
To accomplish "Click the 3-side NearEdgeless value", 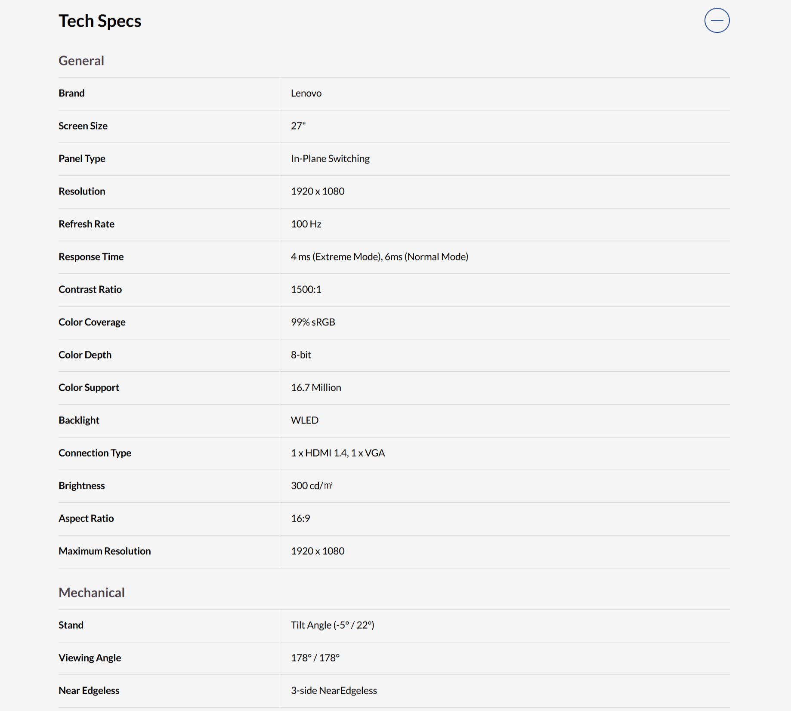I will tap(334, 691).
